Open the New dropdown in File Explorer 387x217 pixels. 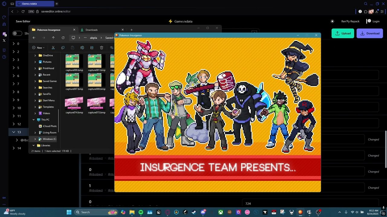tap(38, 48)
